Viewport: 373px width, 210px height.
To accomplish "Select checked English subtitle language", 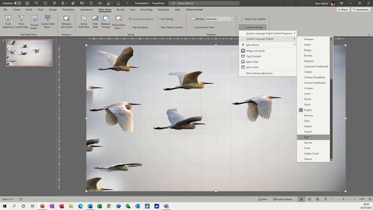I will pos(314,110).
